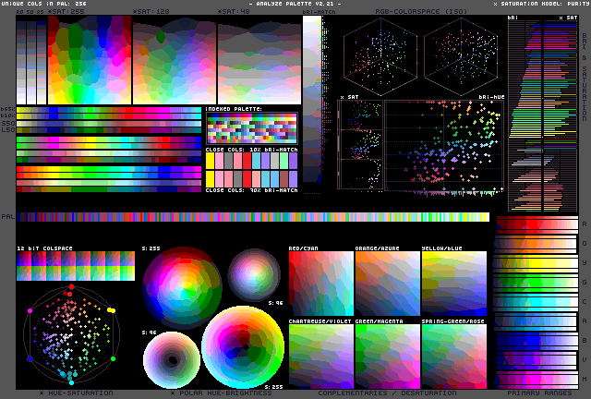Viewport: 591px width, 399px height.
Task: Click the bri-hue scatter plot
Action: tap(444, 146)
